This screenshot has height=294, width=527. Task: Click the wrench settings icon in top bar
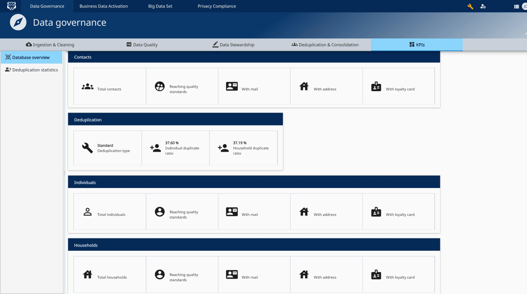tap(470, 6)
